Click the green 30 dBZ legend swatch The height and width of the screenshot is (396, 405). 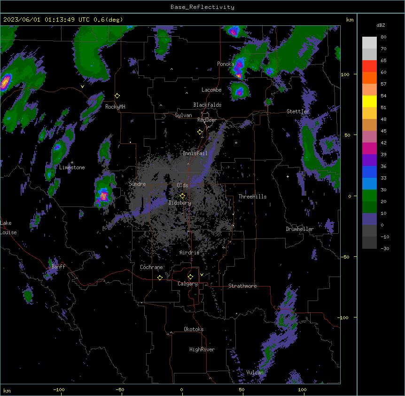point(369,196)
